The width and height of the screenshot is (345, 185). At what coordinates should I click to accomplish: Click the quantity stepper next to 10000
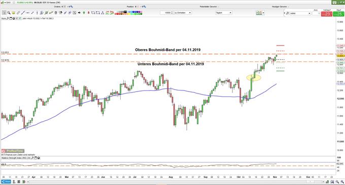coord(172,13)
